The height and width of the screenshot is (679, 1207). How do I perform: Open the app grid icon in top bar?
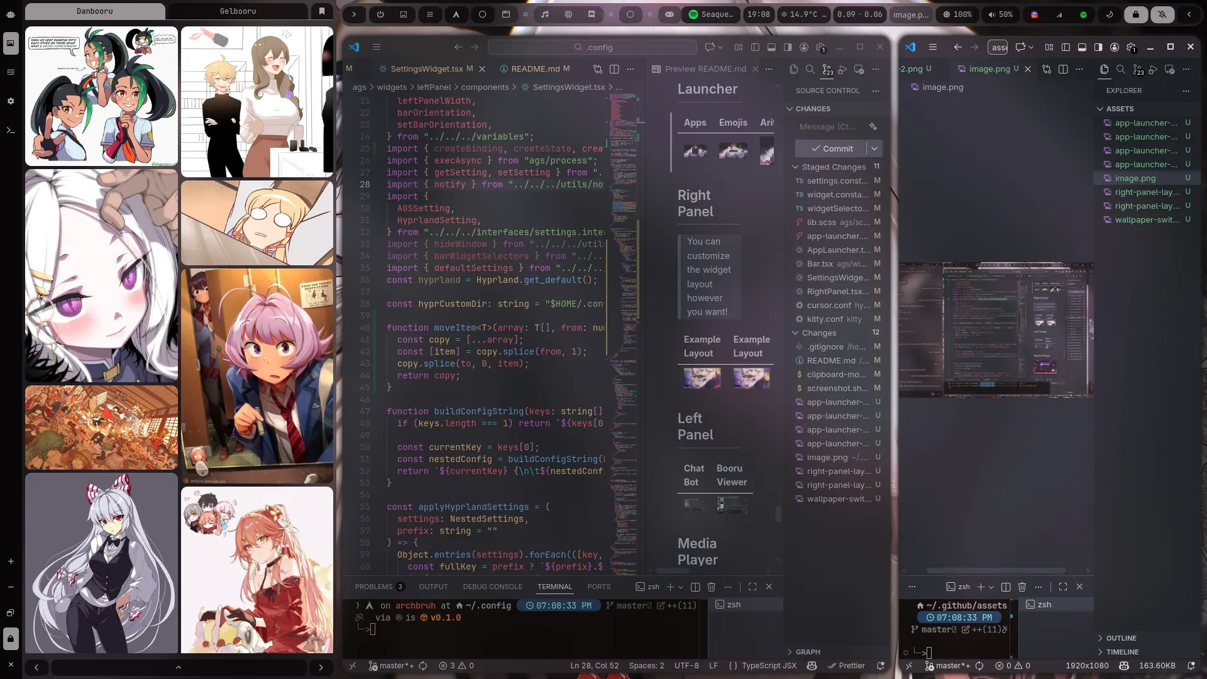click(x=430, y=14)
